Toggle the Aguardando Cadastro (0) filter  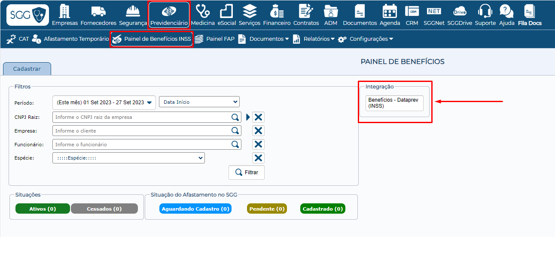[195, 209]
